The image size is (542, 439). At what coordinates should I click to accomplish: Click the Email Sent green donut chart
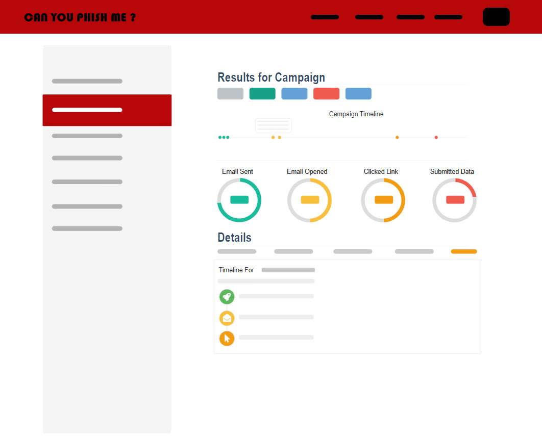[x=239, y=200]
